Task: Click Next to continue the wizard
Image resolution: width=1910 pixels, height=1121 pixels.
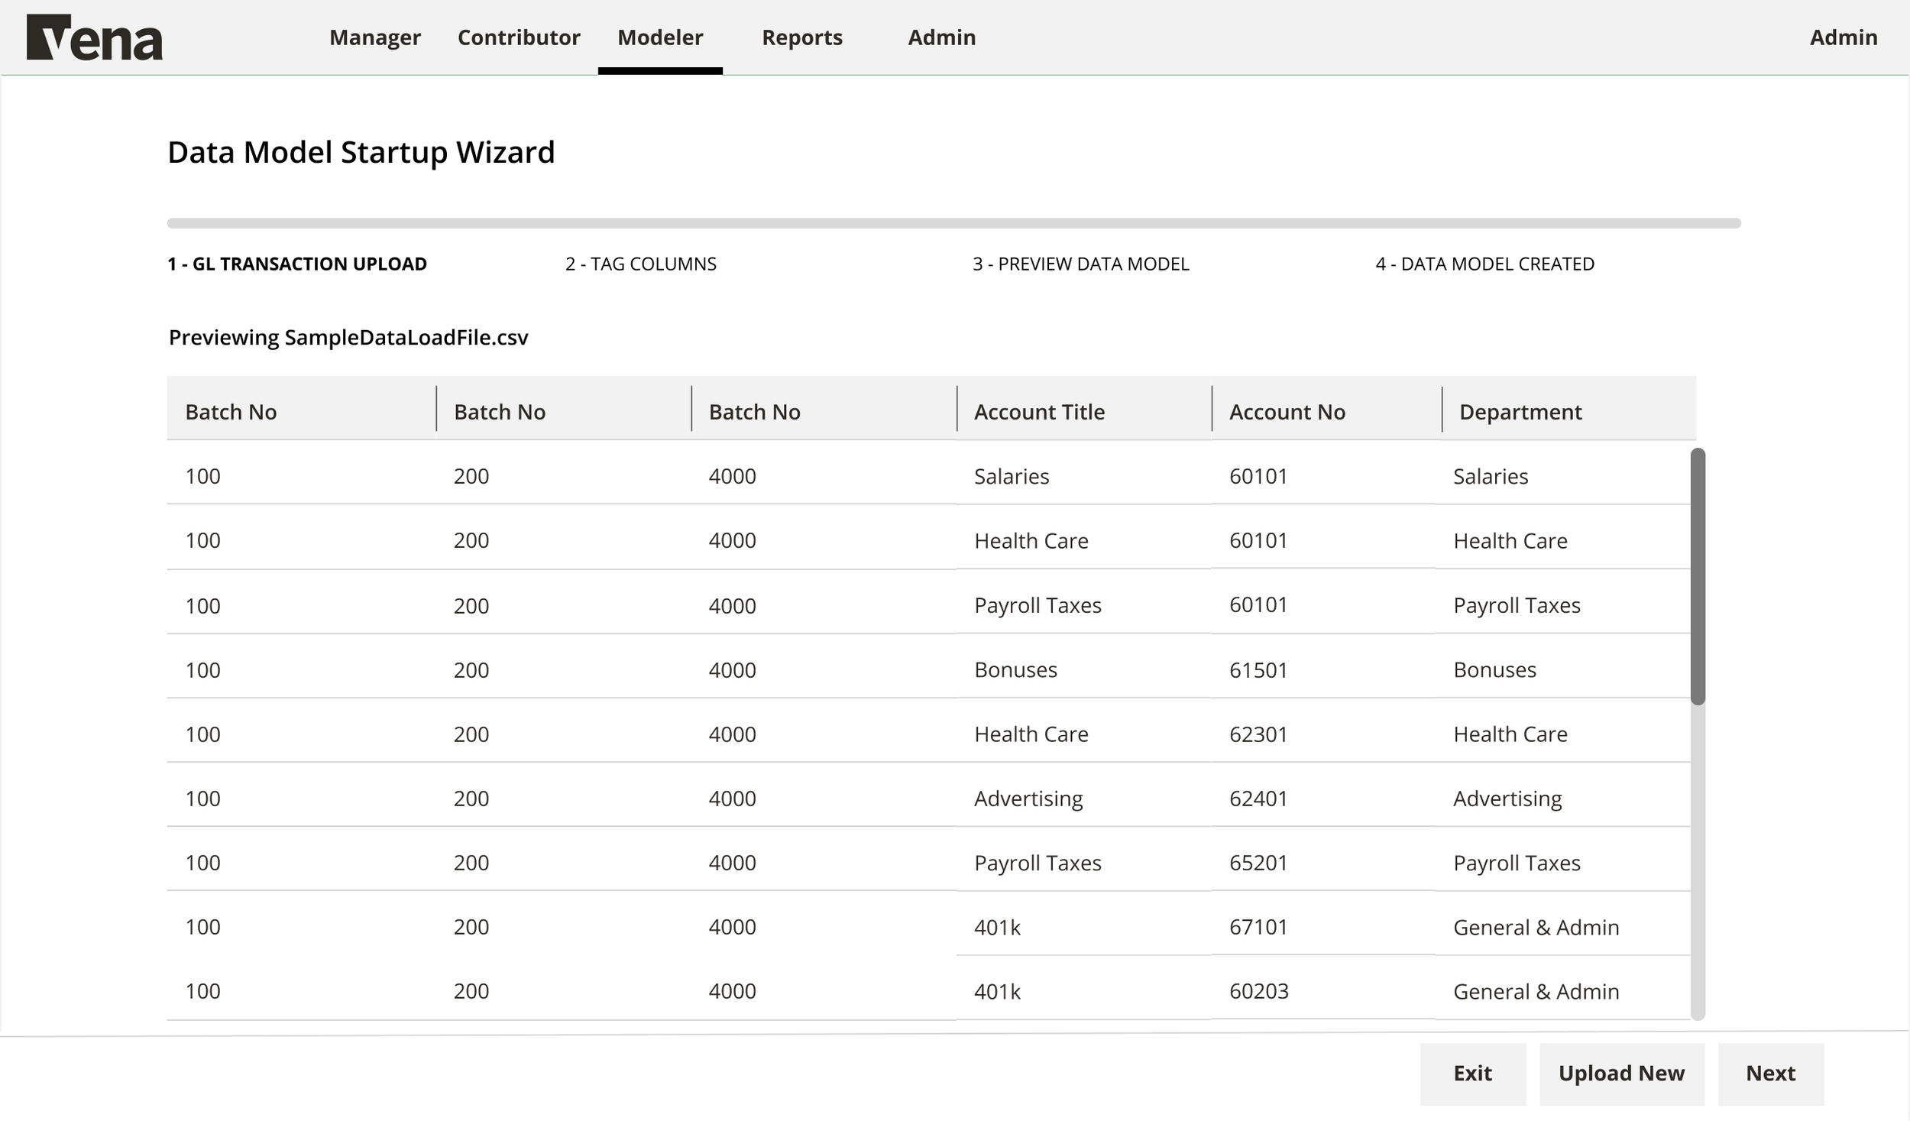Action: click(1771, 1073)
